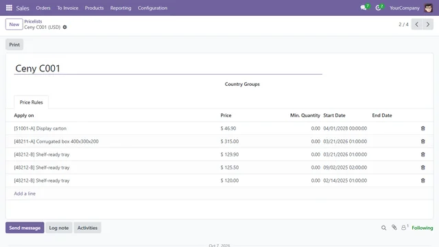This screenshot has height=247, width=439.
Task: Delete the Display carton price rule
Action: pyautogui.click(x=423, y=128)
